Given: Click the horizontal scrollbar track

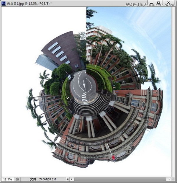Looking at the screenshot, I should [118, 179].
